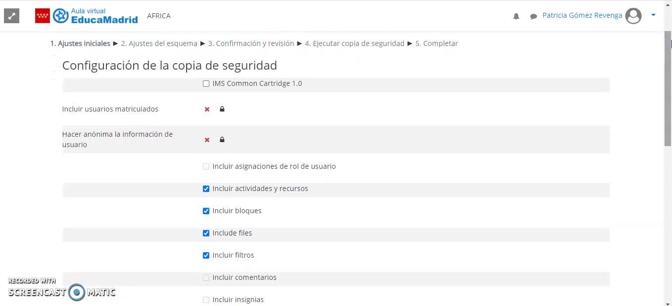Select step 1. Ajustes iniciales
Image resolution: width=672 pixels, height=306 pixels.
tap(80, 43)
